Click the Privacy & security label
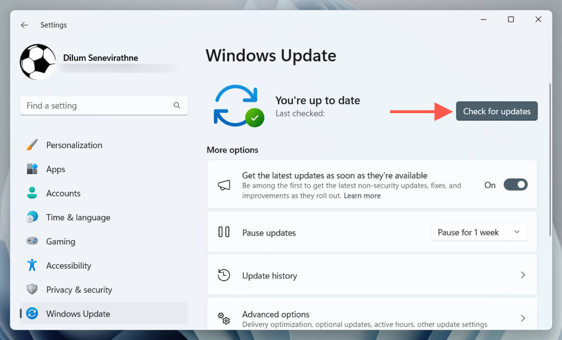562x340 pixels. (79, 290)
